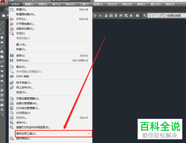Select the Multiline text A tool

[x=2, y=110]
